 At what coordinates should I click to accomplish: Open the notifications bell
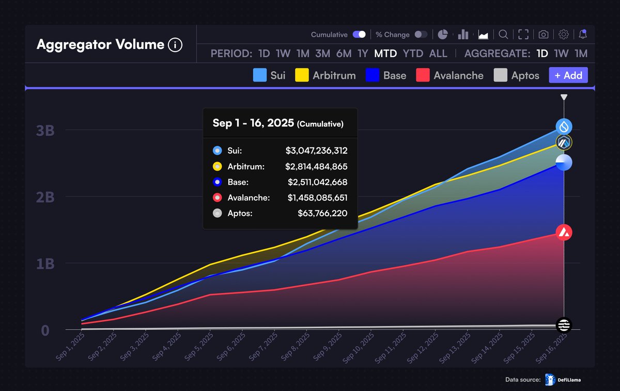pyautogui.click(x=583, y=34)
